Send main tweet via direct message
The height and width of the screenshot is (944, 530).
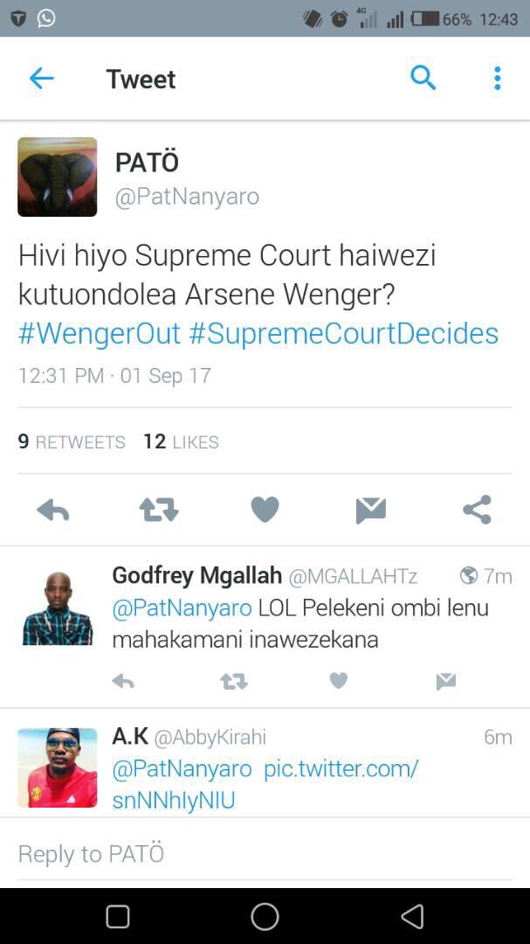[371, 510]
